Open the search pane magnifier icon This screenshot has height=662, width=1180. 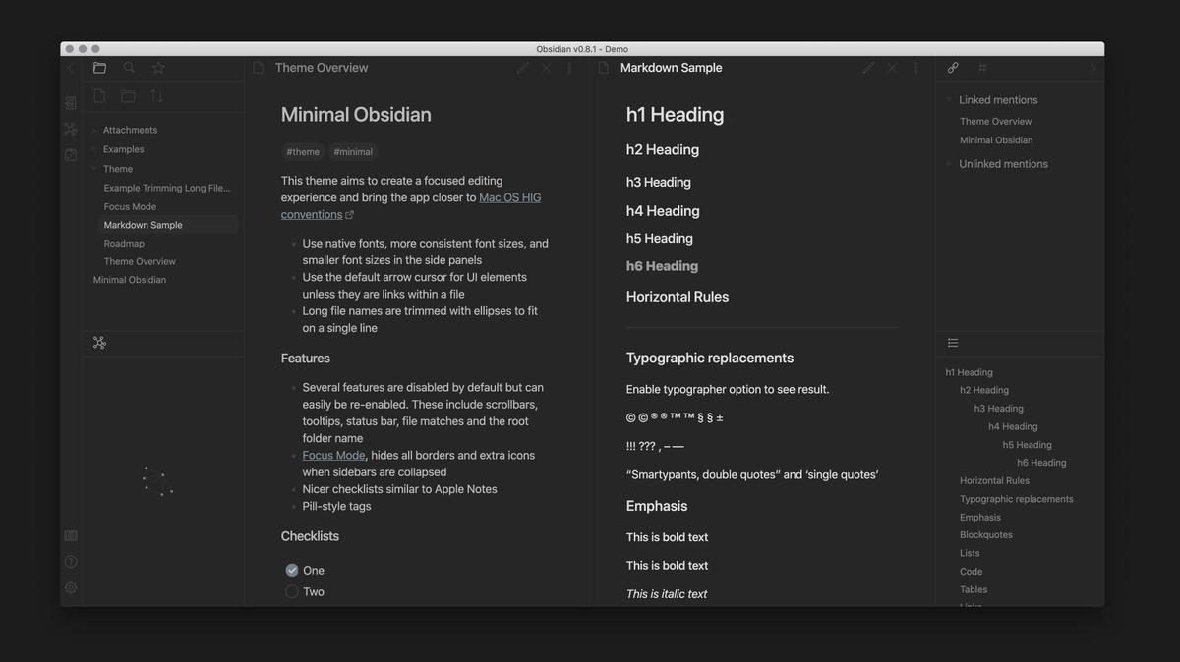click(x=129, y=68)
